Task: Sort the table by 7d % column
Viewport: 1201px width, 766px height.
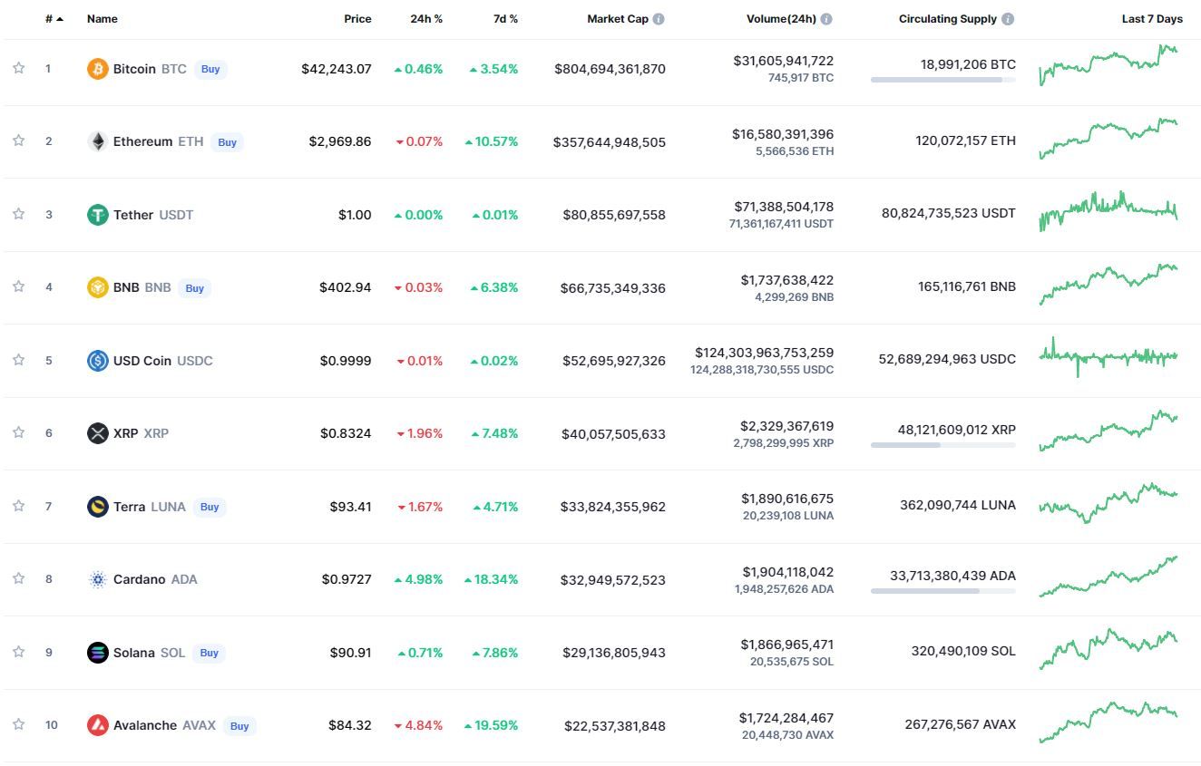Action: click(x=505, y=19)
